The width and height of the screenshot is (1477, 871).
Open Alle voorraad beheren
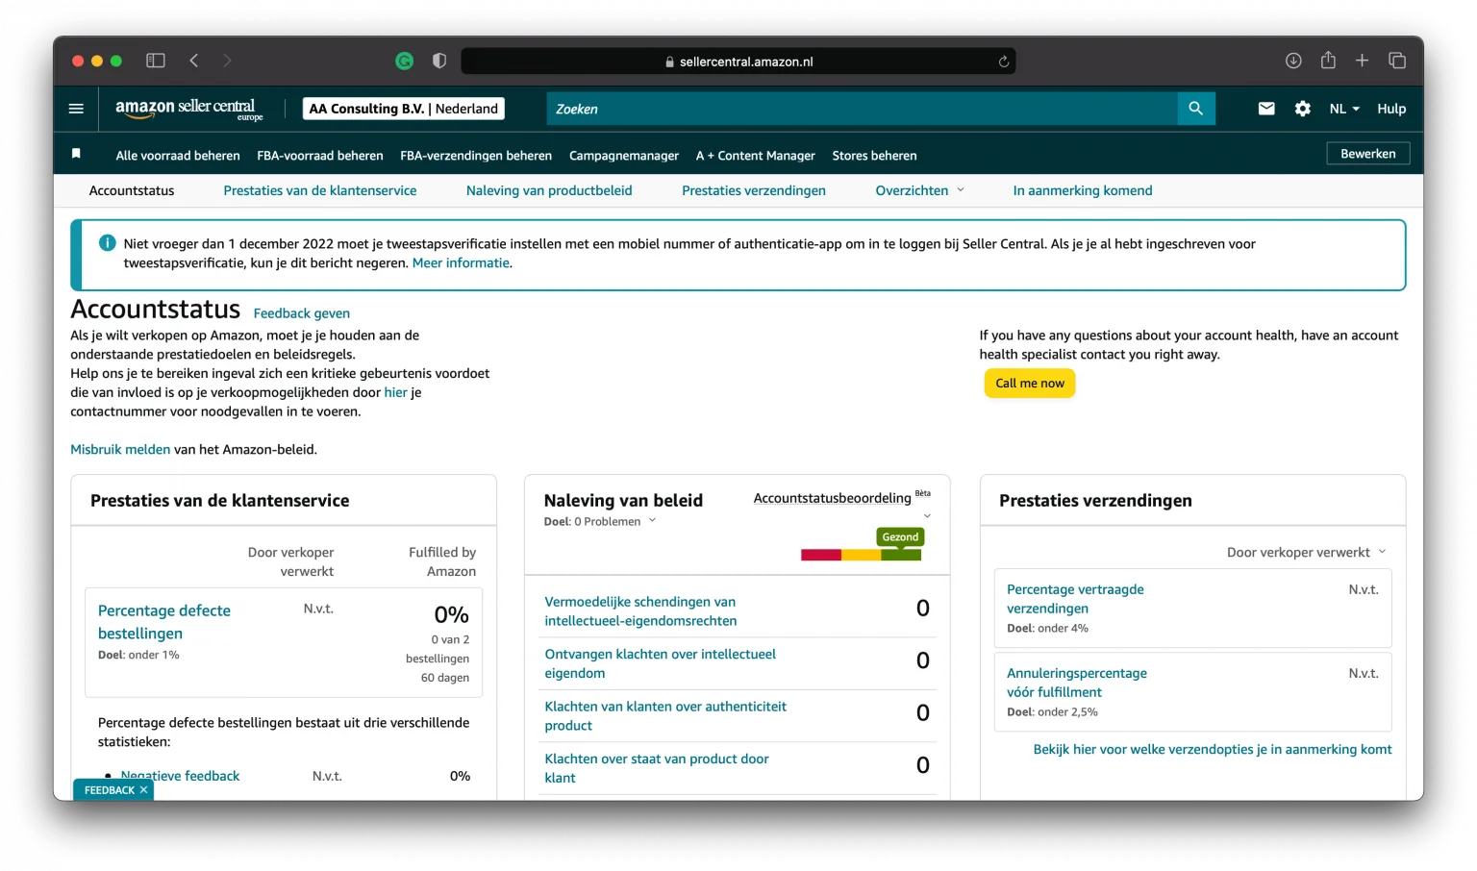(178, 155)
